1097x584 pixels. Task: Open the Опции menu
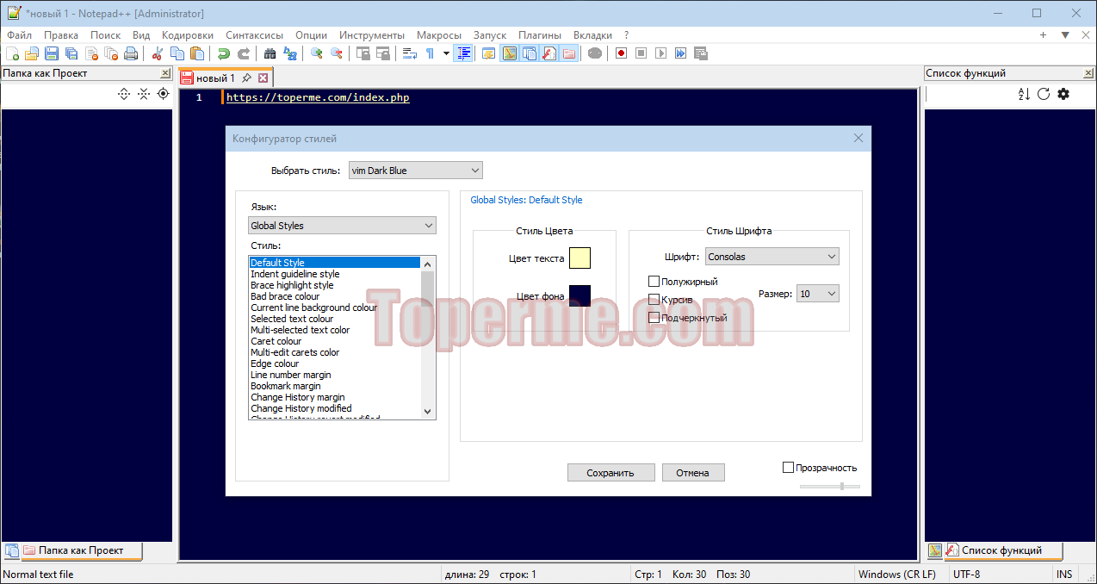(311, 35)
